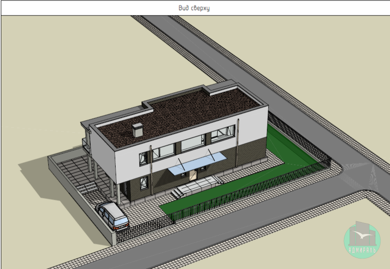This screenshot has width=390, height=269.
Task: Select the entrance porch steps
Action: (x=177, y=193)
